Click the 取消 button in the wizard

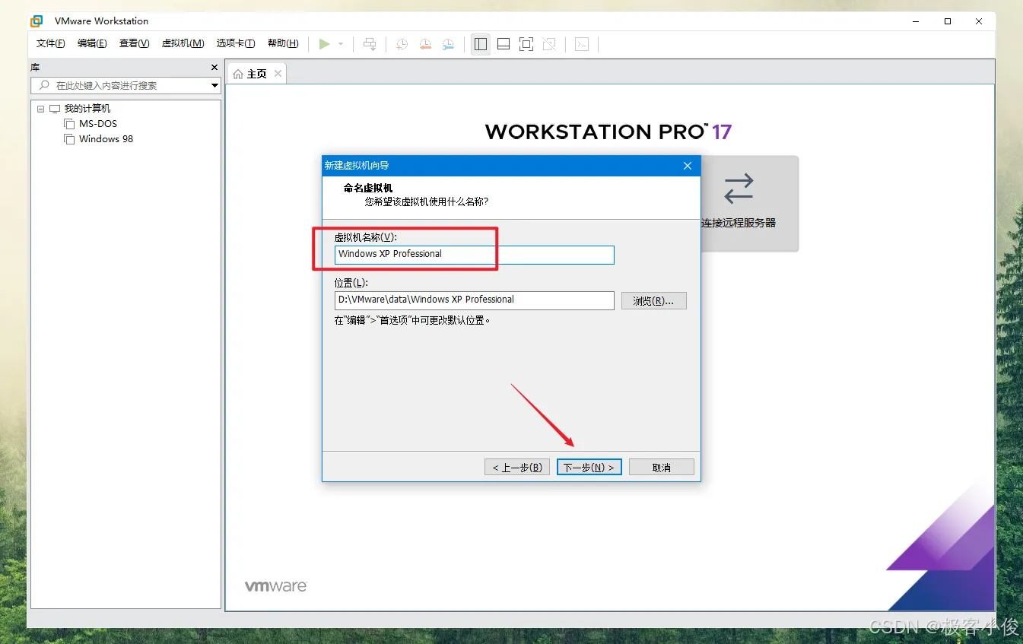click(662, 467)
